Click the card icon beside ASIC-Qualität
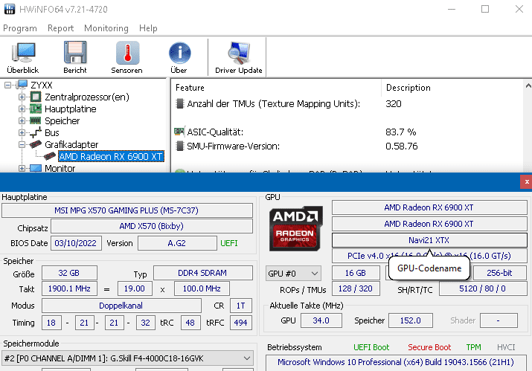The height and width of the screenshot is (371, 532). pos(179,132)
